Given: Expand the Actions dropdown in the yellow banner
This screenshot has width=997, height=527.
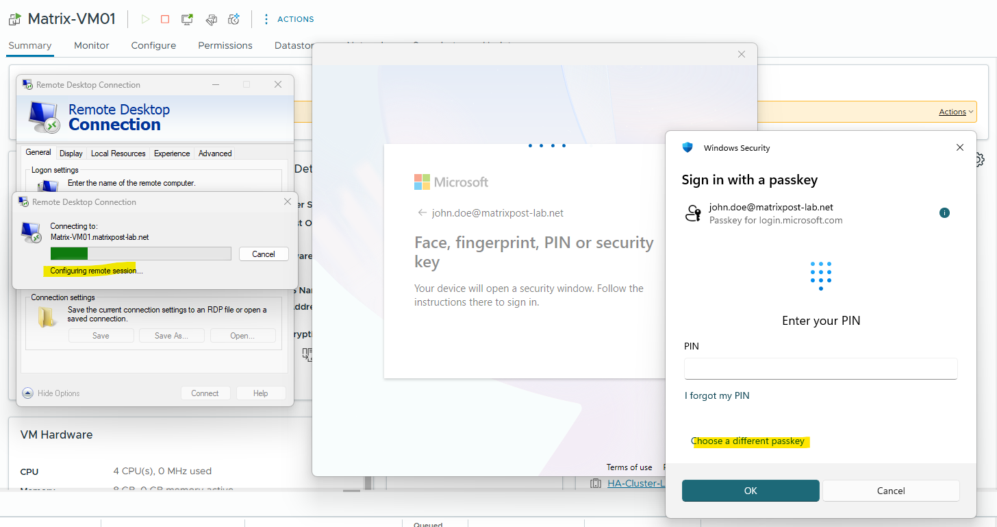Looking at the screenshot, I should point(956,112).
